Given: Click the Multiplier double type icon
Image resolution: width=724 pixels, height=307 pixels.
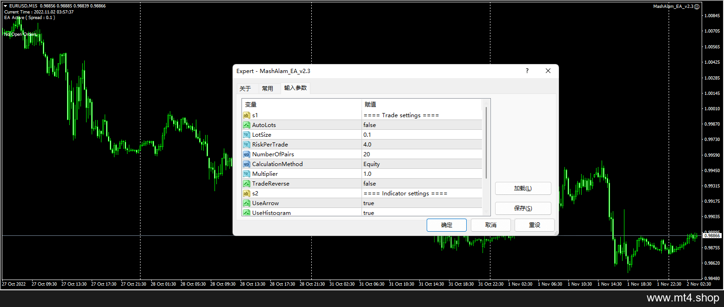Looking at the screenshot, I should click(246, 174).
